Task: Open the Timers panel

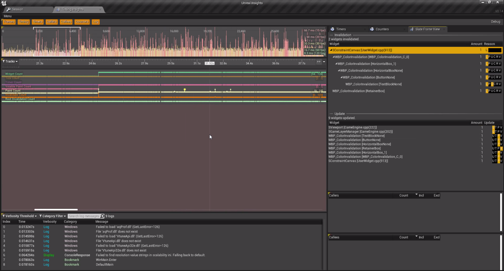Action: 37,22
